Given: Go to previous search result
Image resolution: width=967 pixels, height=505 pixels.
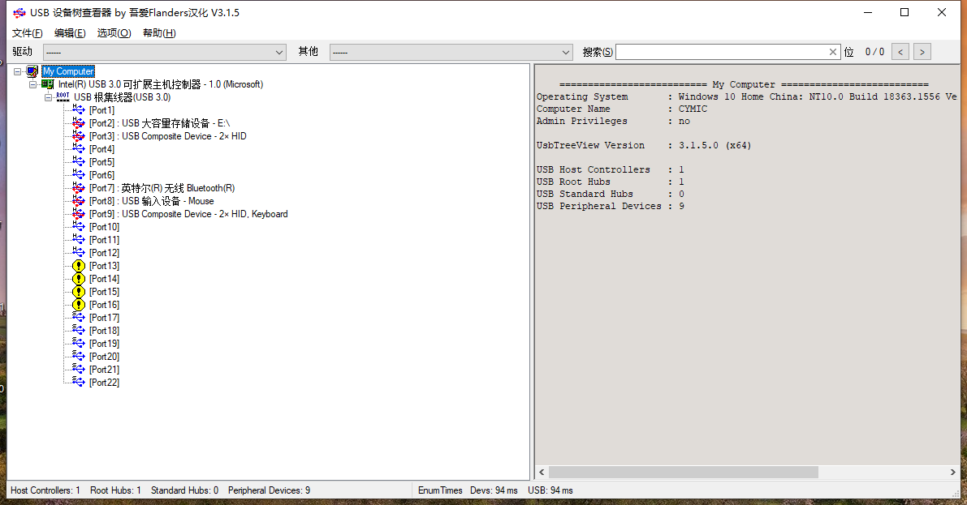Looking at the screenshot, I should coord(900,53).
